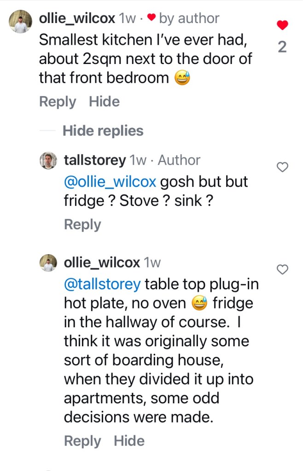Hide the smallest kitchen comment
This screenshot has width=303, height=471.
tap(104, 101)
